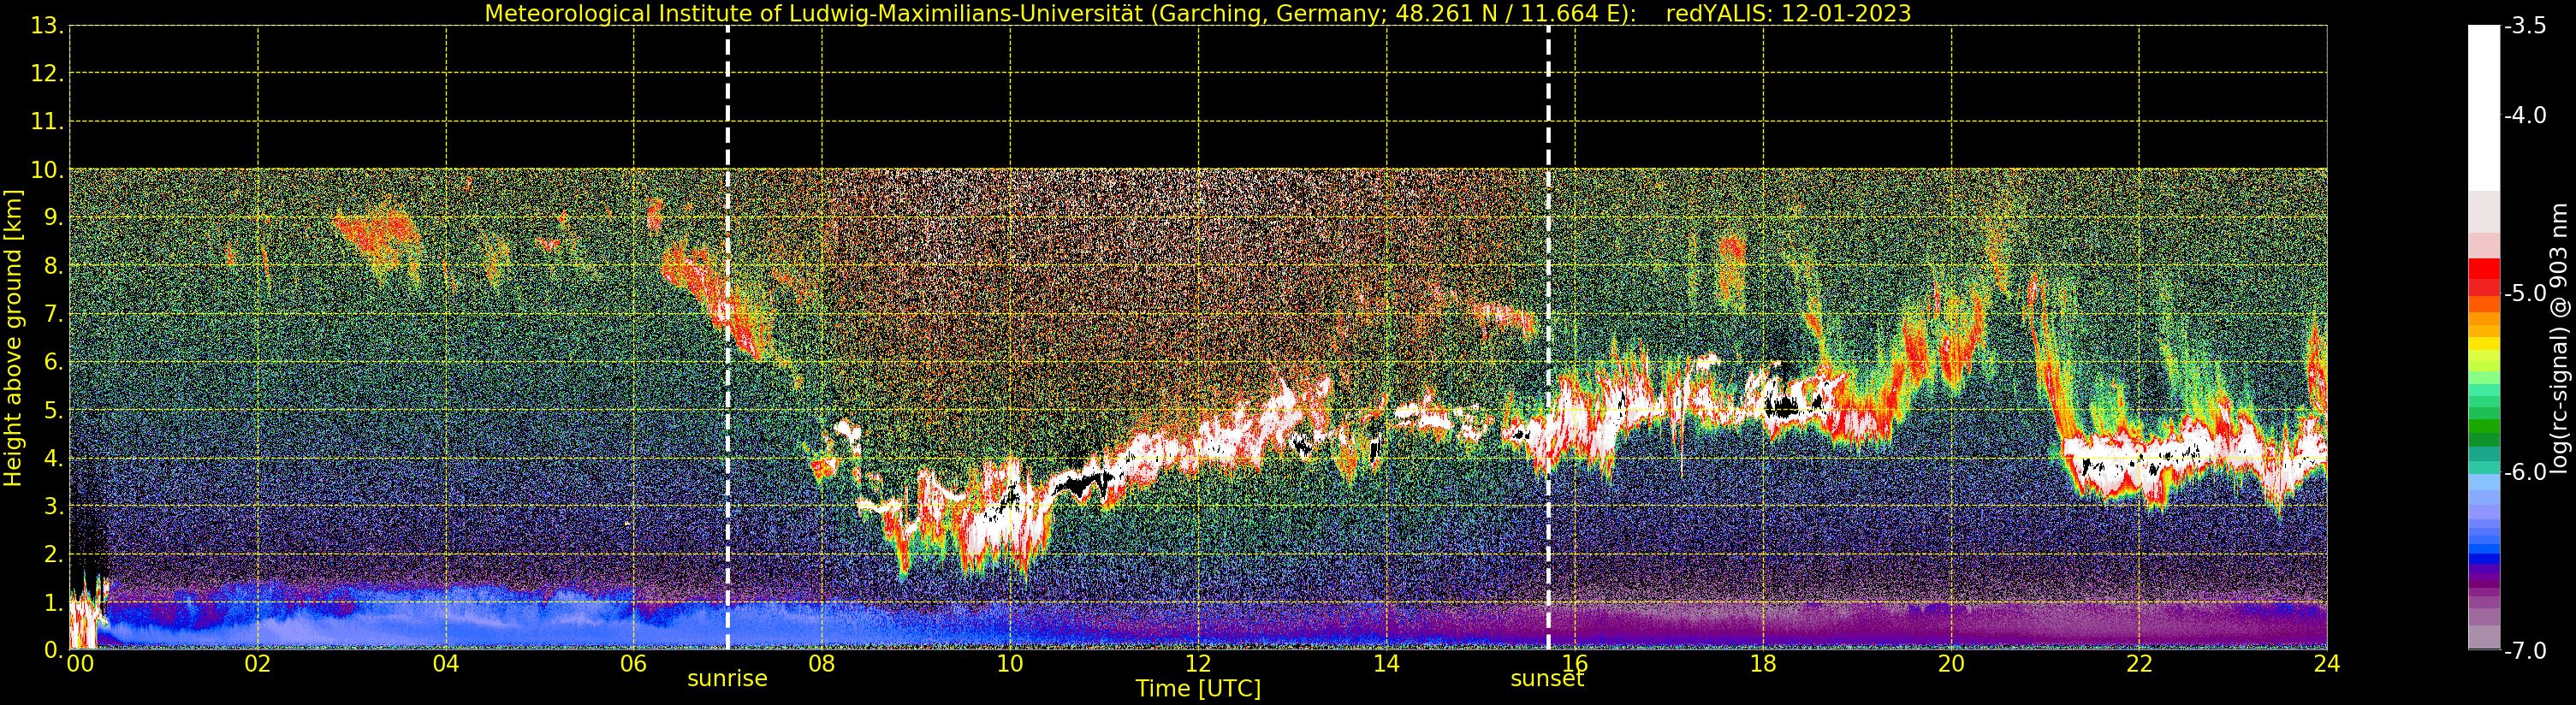This screenshot has width=2576, height=705.
Task: Click the colorbar tick label -3.5
Action: click(2525, 26)
